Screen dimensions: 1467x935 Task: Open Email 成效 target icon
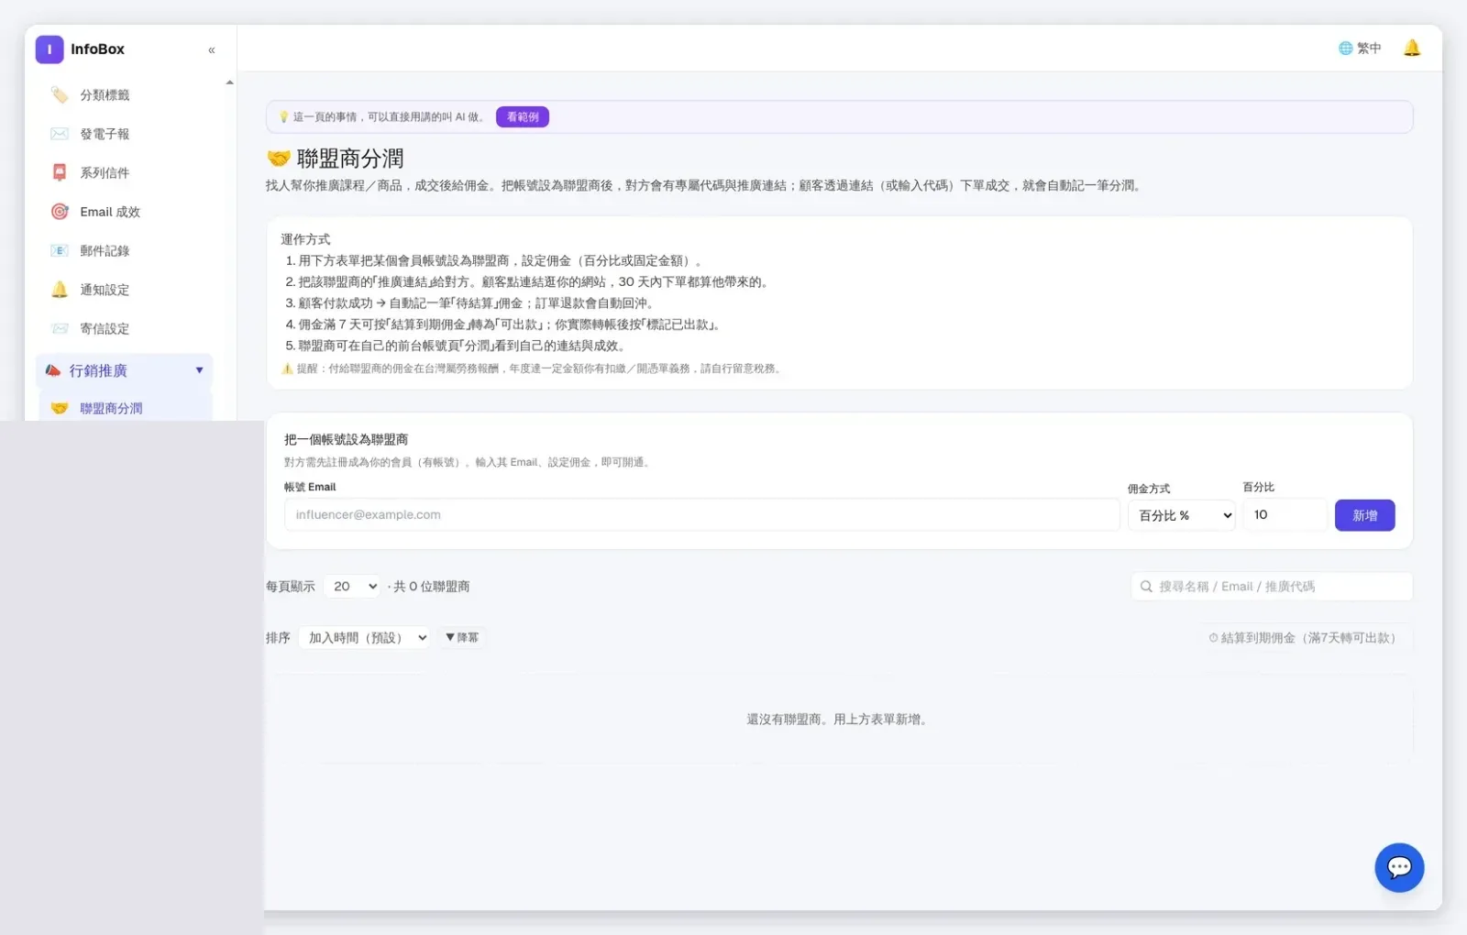tap(60, 212)
